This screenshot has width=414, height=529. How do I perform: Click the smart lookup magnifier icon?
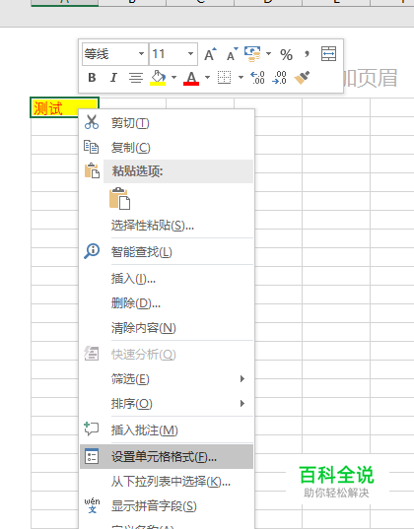[92, 251]
